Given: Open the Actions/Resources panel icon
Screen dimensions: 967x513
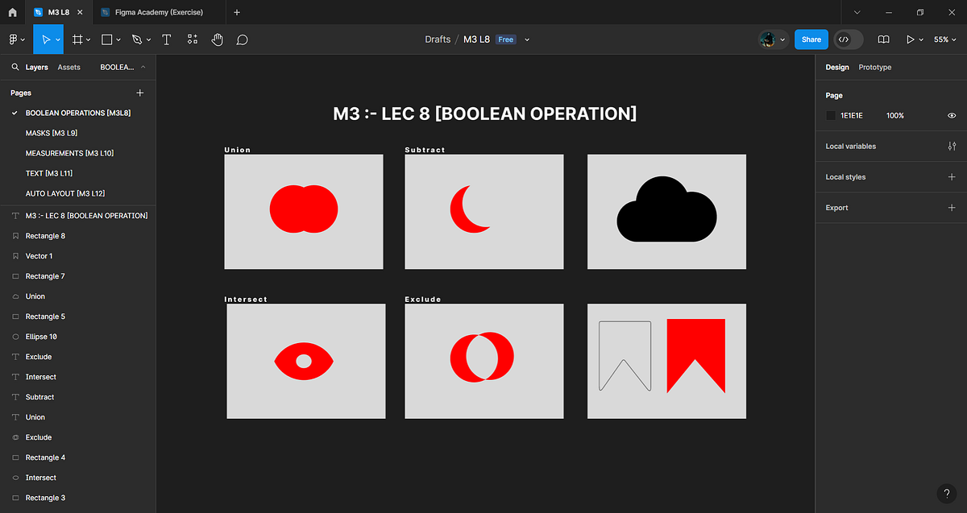Looking at the screenshot, I should pos(192,39).
